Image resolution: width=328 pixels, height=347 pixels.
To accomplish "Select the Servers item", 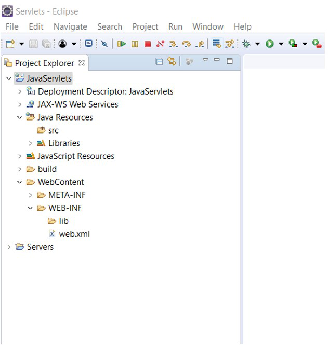I will (34, 247).
